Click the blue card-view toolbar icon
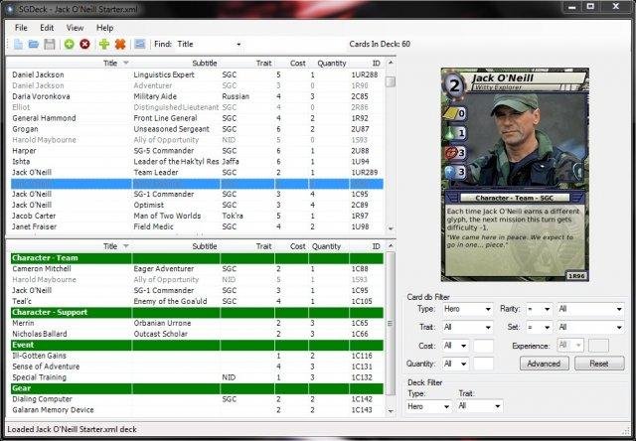Screen dimensions: 636x441 139,44
